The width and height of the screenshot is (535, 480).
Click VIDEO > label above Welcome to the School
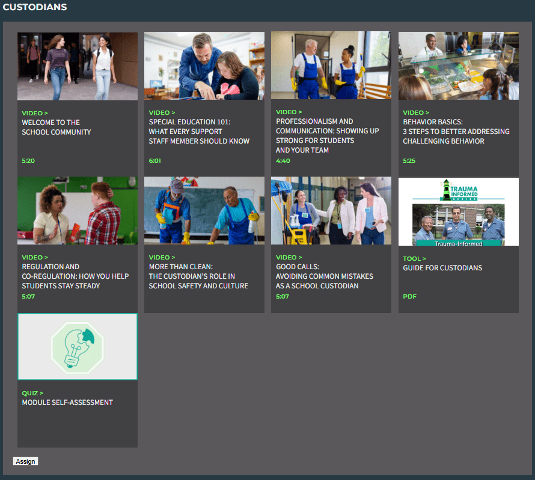pos(35,113)
